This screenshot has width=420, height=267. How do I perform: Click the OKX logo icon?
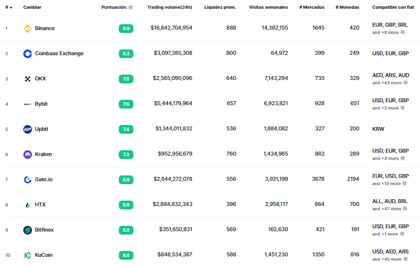tap(28, 79)
